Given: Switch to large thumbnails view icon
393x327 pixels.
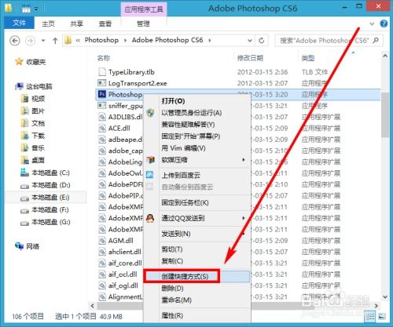Looking at the screenshot, I should point(382,317).
